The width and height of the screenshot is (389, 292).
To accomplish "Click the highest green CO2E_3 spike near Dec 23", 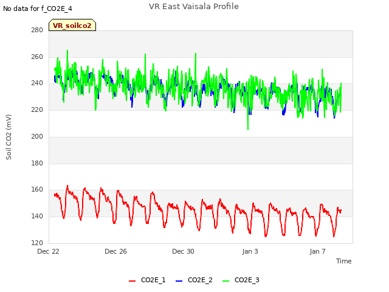I will (67, 51).
